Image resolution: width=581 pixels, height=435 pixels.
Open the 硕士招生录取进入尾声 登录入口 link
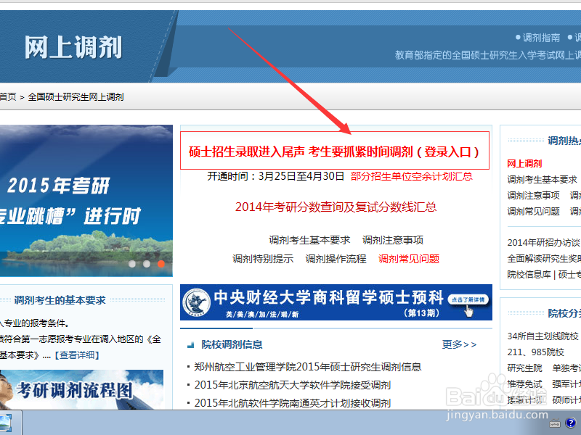pyautogui.click(x=334, y=152)
